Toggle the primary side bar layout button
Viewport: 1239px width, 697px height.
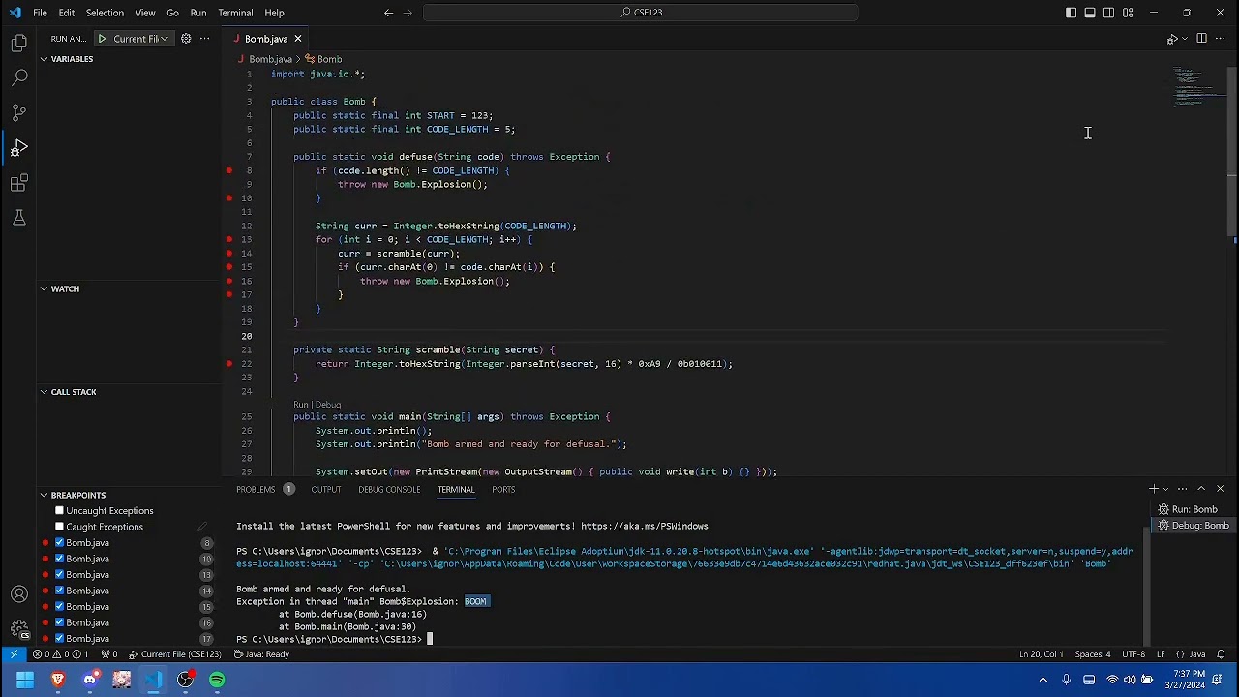(1071, 13)
